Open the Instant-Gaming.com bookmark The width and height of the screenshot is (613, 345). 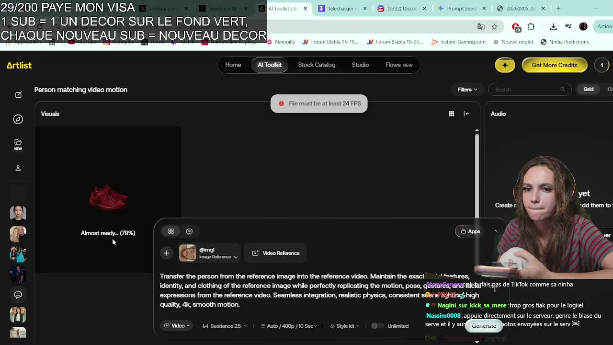[458, 42]
